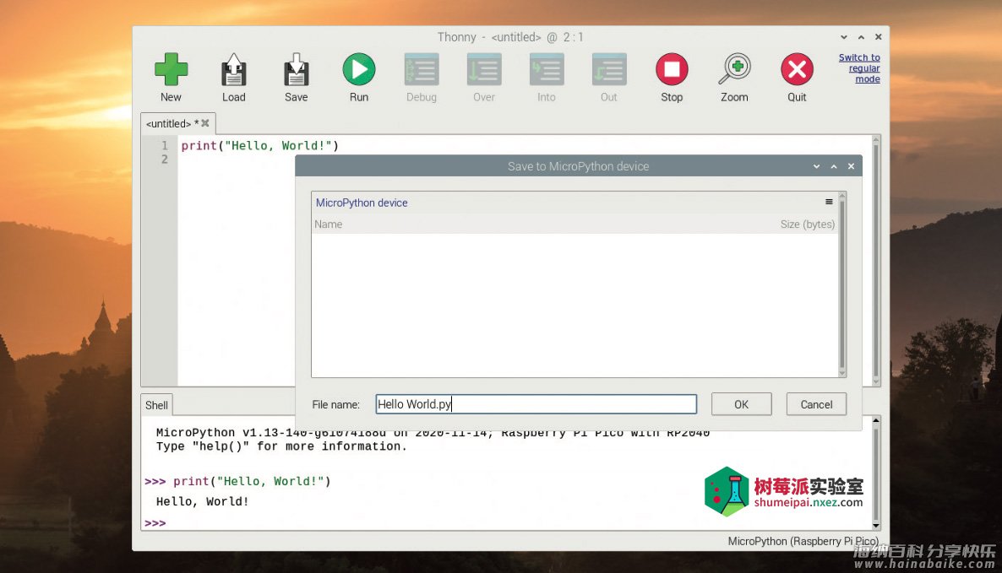
Task: Click MicroPython (Raspberry Pi Pico) interpreter status
Action: point(803,541)
